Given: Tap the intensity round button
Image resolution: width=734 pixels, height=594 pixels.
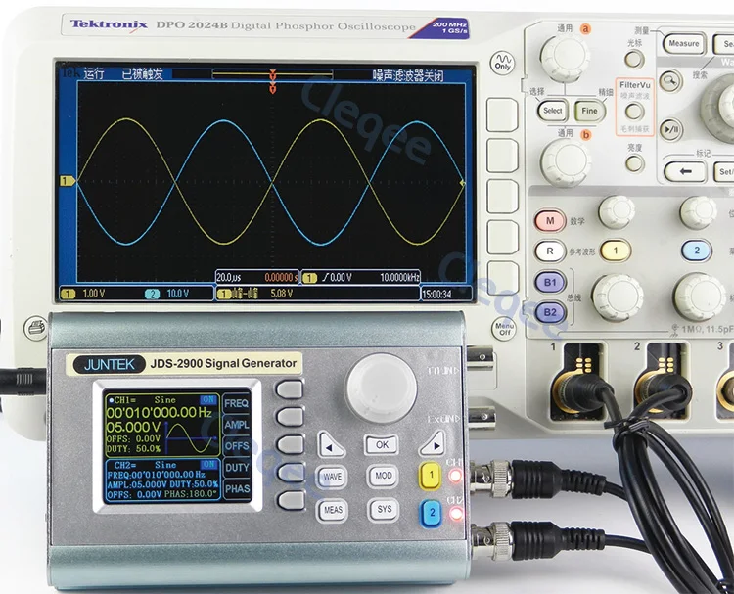Looking at the screenshot, I should [635, 163].
